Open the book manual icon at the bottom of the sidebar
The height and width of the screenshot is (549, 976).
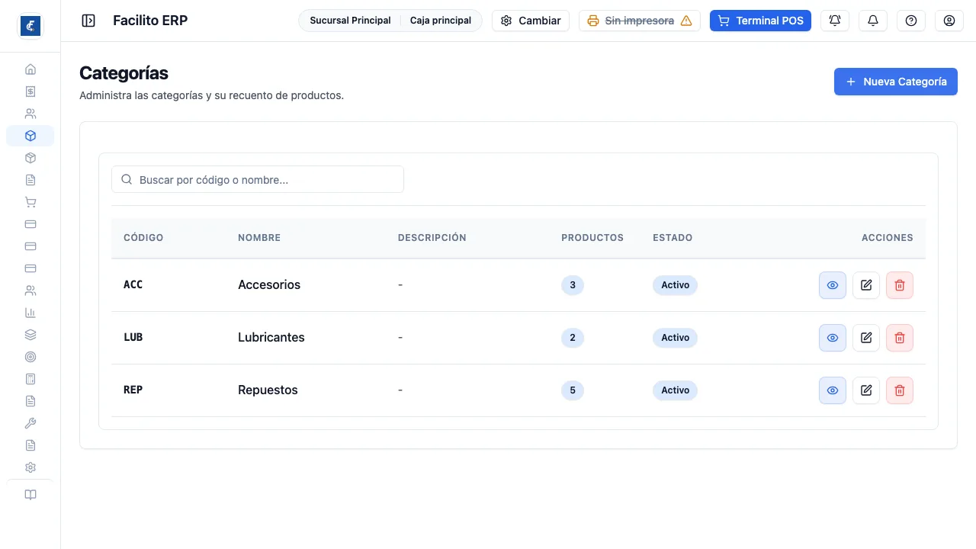pyautogui.click(x=30, y=495)
